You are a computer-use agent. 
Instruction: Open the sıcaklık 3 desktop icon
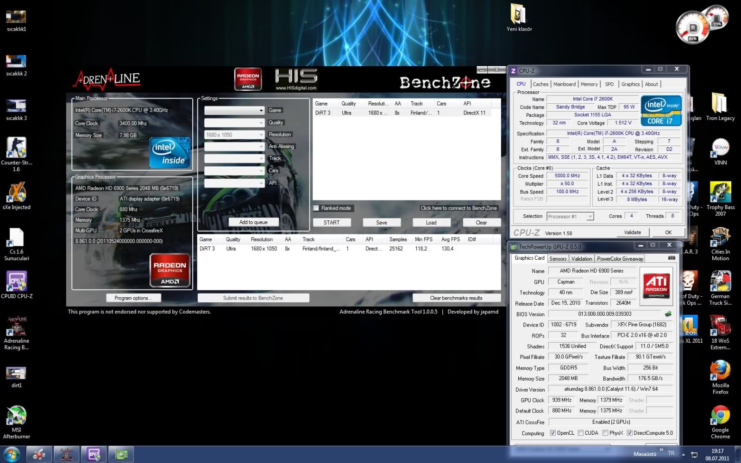pyautogui.click(x=16, y=110)
